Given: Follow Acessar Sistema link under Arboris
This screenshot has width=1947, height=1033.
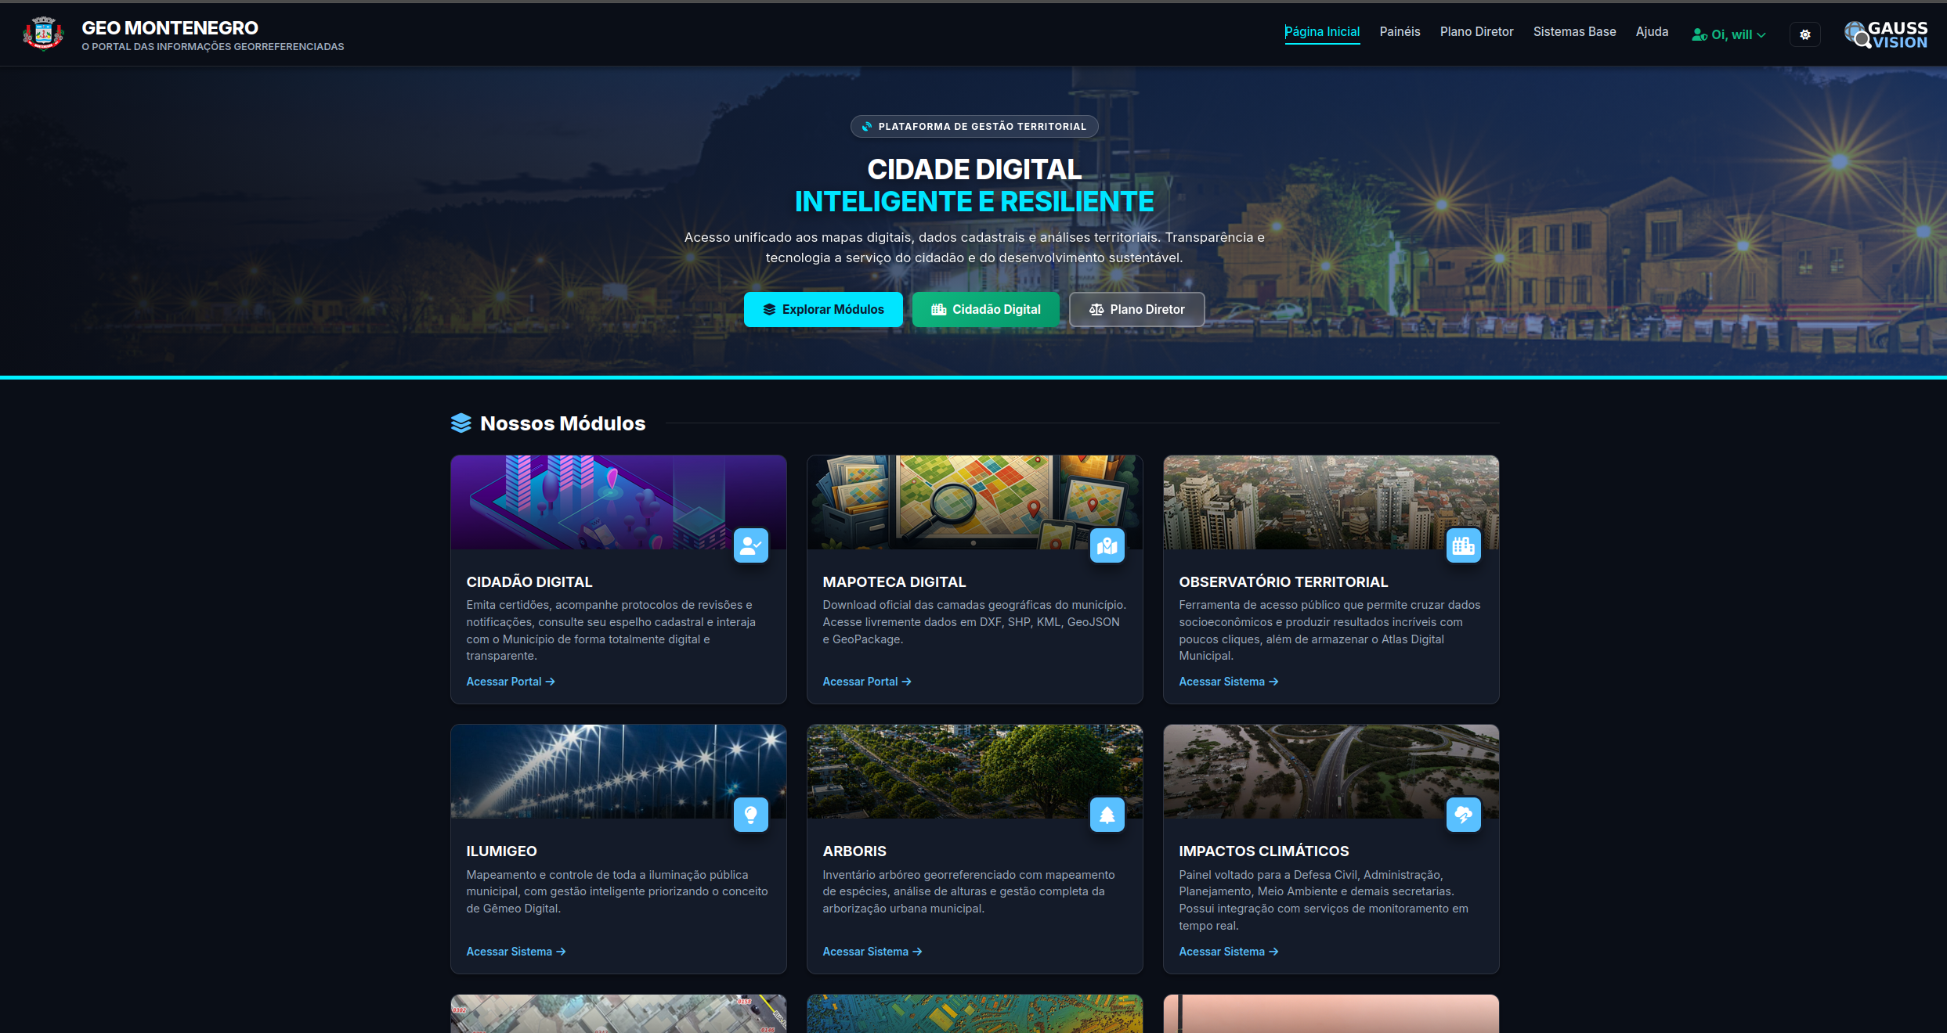Looking at the screenshot, I should 872,952.
